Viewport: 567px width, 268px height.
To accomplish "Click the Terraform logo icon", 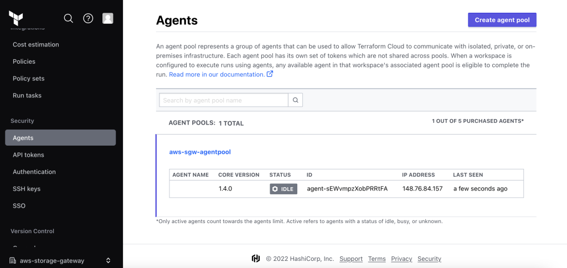I will click(x=16, y=18).
